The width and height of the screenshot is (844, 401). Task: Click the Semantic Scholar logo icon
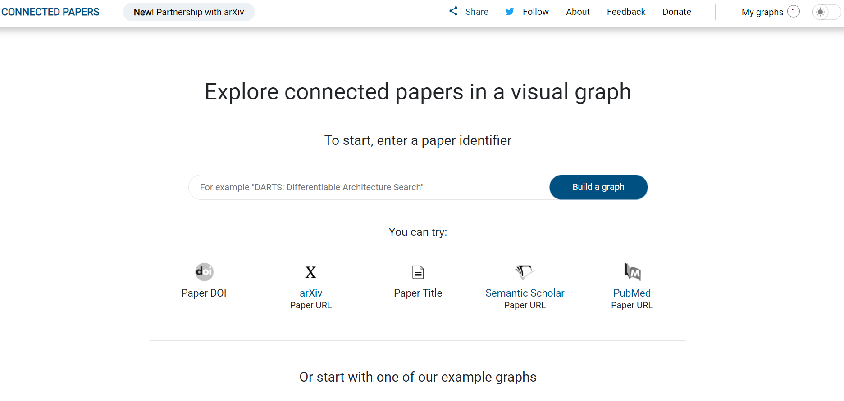point(525,272)
